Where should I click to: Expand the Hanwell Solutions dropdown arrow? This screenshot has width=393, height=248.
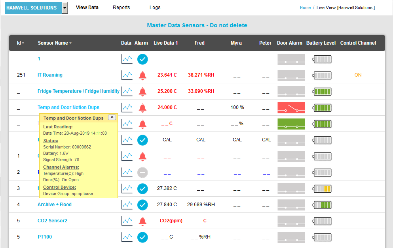(x=65, y=8)
